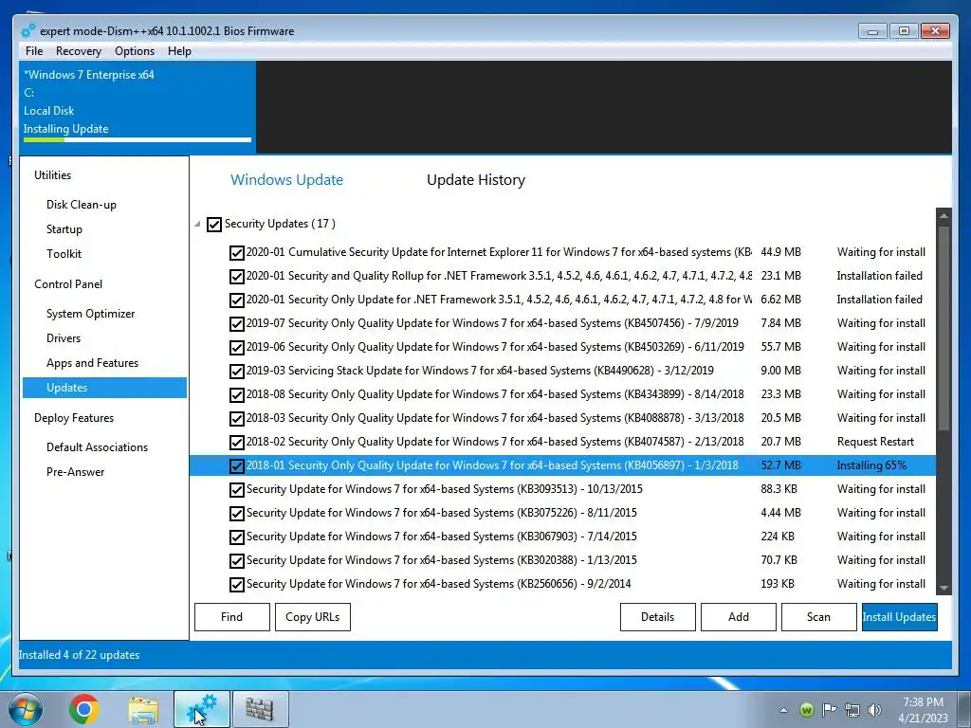The width and height of the screenshot is (971, 728).
Task: Uncheck KB4503269 update checkbox
Action: pos(236,347)
